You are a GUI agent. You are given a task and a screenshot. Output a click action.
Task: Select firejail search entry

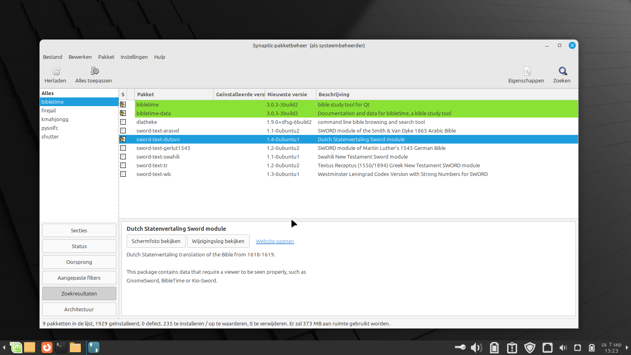click(x=79, y=110)
